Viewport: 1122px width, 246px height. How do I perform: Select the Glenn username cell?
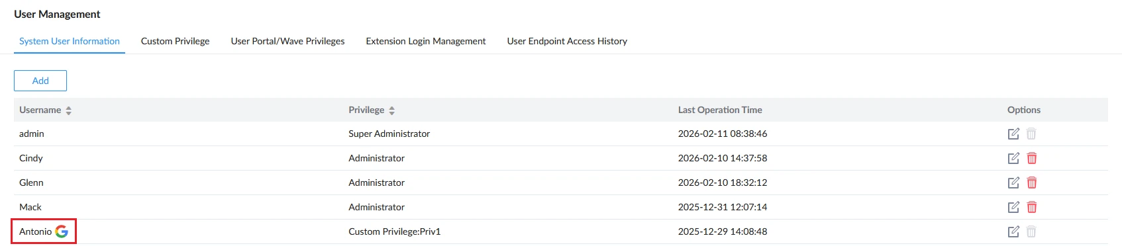pos(31,183)
